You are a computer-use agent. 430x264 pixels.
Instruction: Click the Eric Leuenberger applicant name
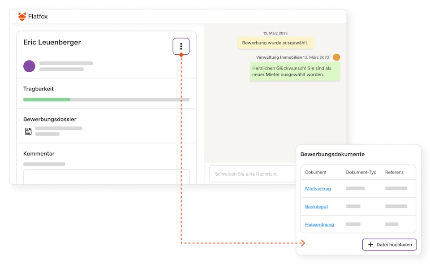coord(52,43)
